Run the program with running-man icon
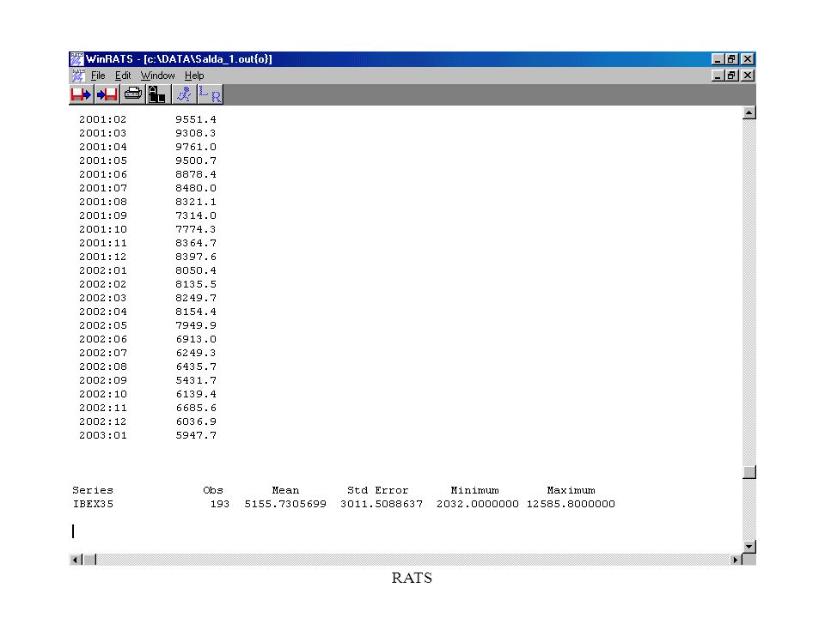Image resolution: width=825 pixels, height=618 pixels. click(x=184, y=94)
